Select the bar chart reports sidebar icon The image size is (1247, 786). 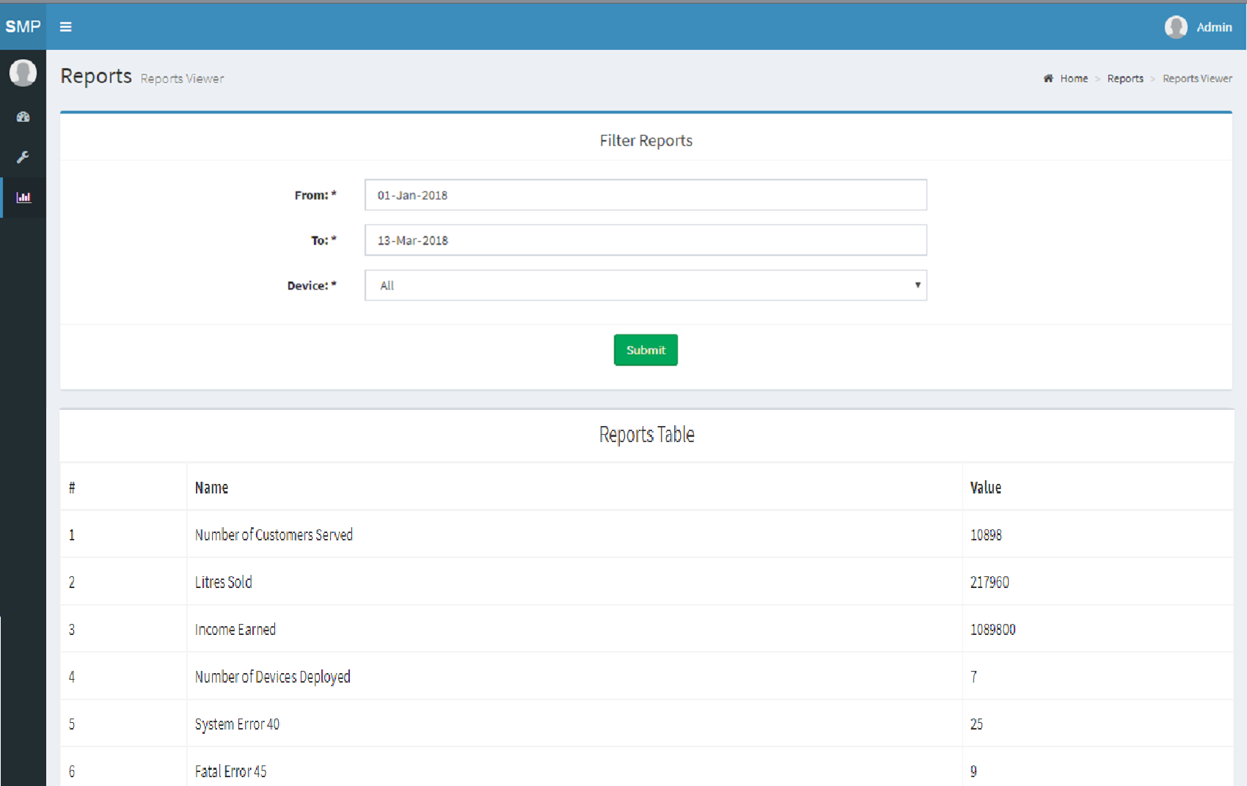[23, 197]
